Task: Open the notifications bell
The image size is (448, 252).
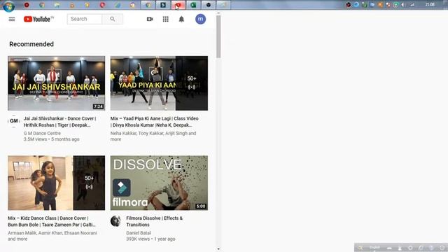Action: 181,19
